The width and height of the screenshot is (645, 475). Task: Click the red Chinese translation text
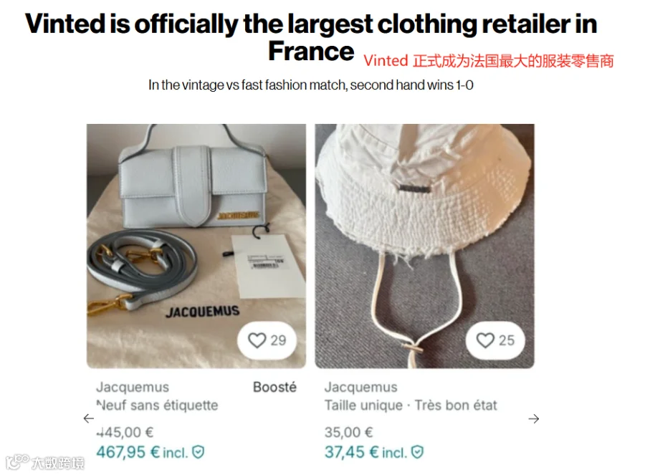[488, 61]
